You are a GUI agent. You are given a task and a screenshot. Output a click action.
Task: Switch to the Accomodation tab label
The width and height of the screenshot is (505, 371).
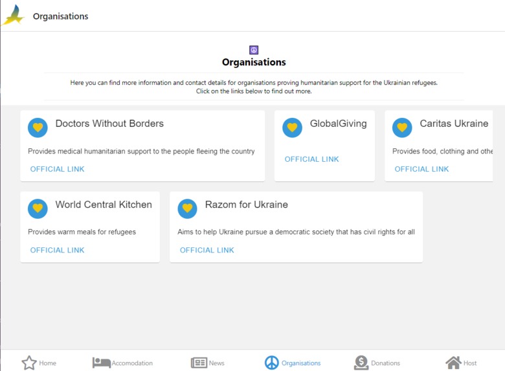tap(132, 363)
